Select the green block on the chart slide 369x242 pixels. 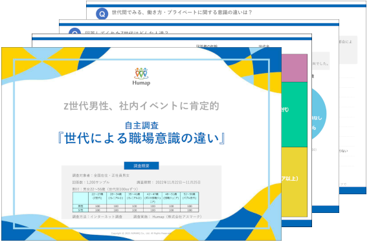(x=295, y=114)
